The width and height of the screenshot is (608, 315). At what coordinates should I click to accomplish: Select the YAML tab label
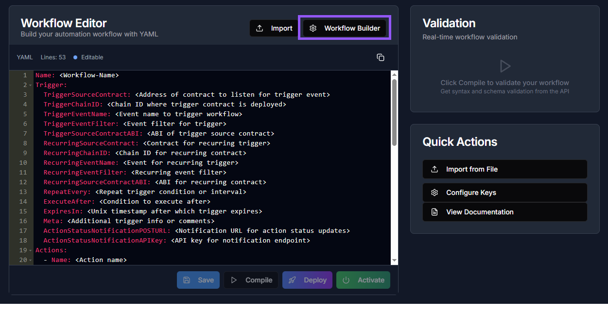[x=25, y=57]
